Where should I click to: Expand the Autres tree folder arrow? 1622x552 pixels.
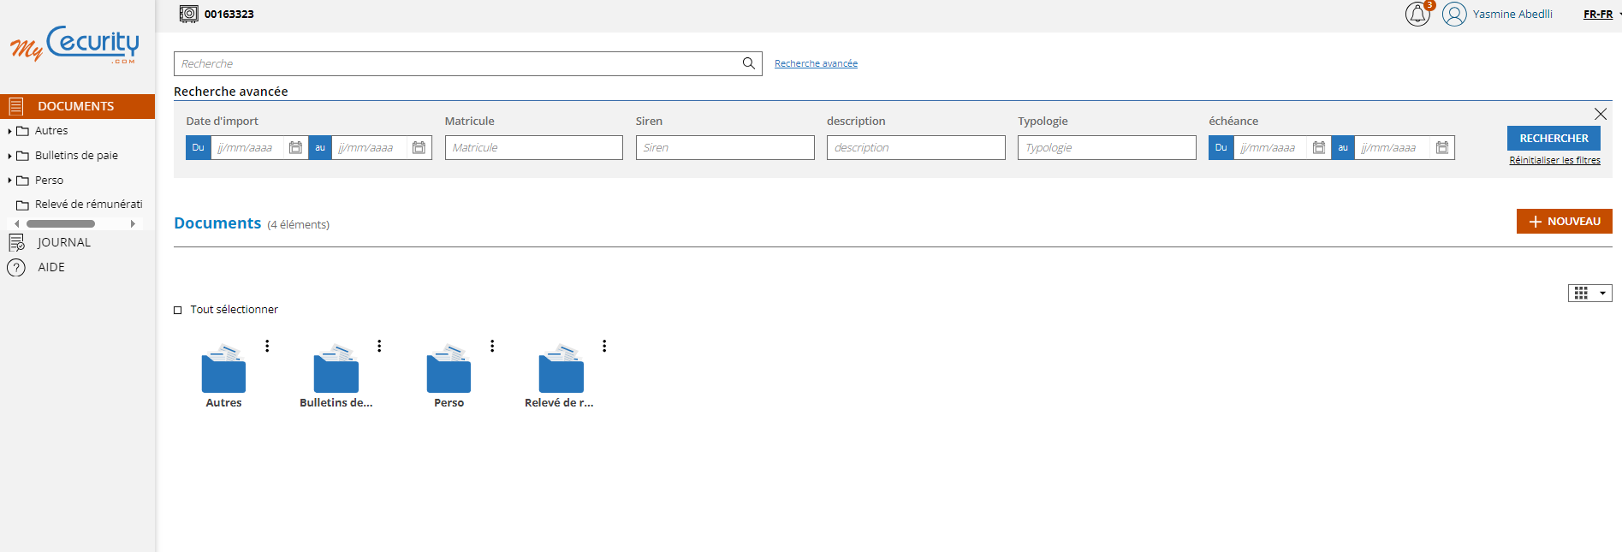point(9,131)
